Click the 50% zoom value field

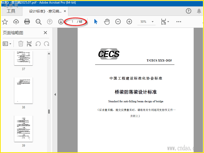tap(143, 22)
